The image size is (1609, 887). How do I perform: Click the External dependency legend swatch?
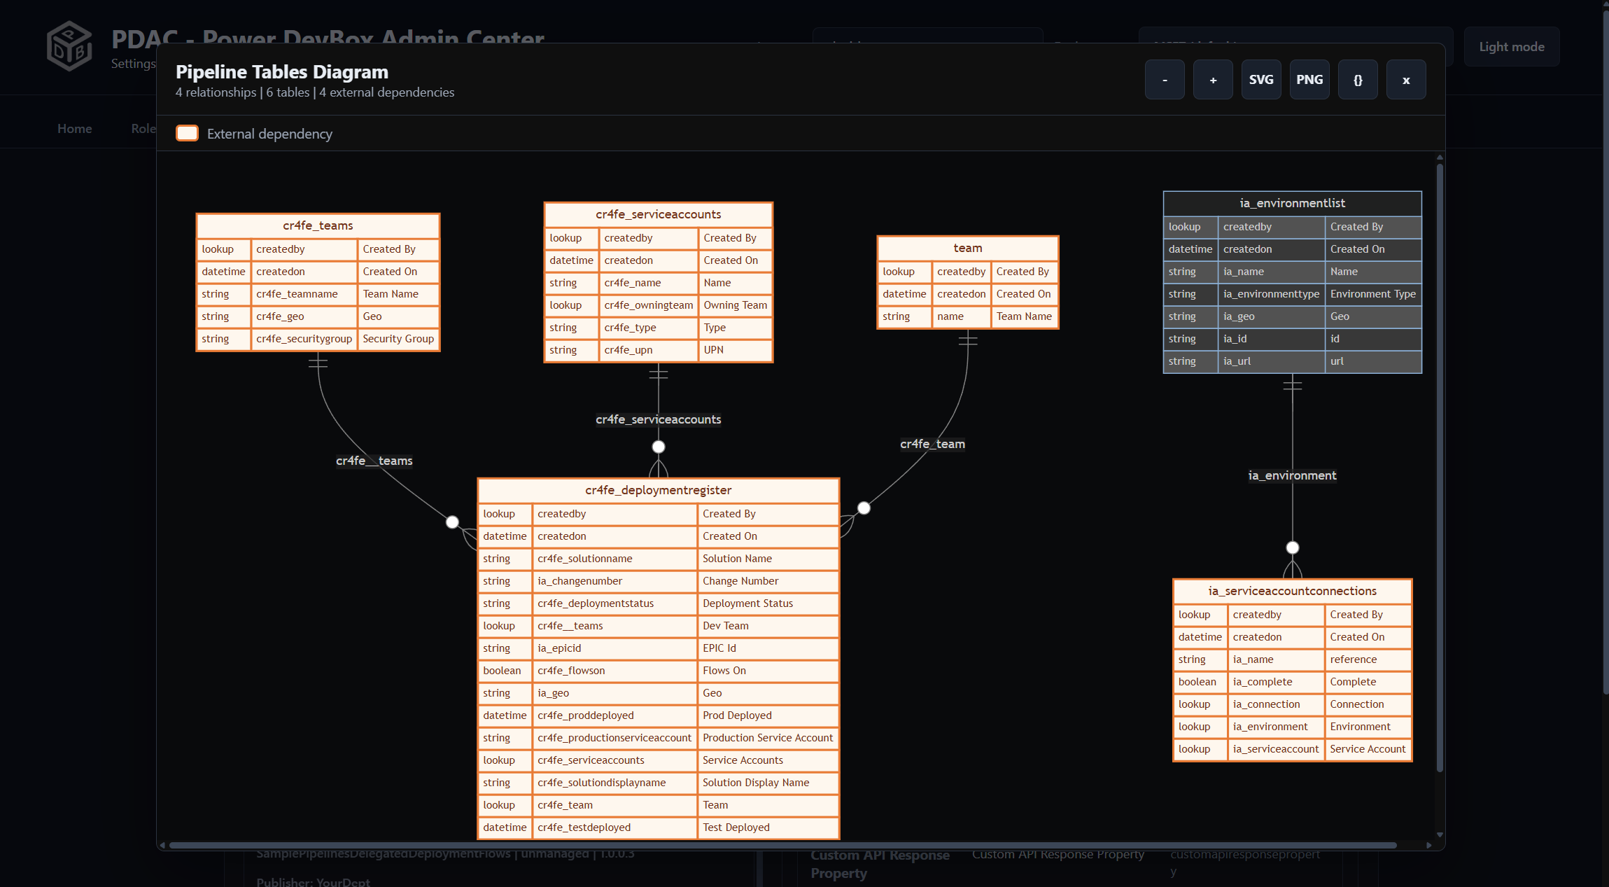coord(188,134)
